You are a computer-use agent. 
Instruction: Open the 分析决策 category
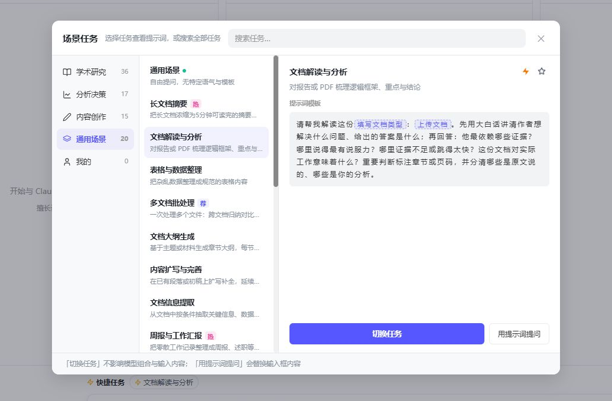point(95,94)
